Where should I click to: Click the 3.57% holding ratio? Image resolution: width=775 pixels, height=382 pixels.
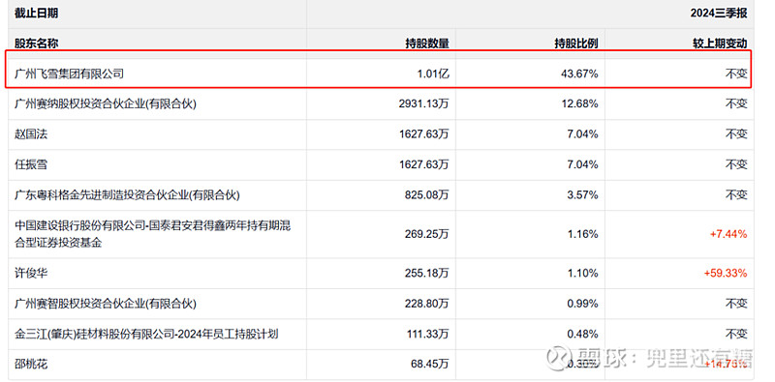click(x=584, y=195)
